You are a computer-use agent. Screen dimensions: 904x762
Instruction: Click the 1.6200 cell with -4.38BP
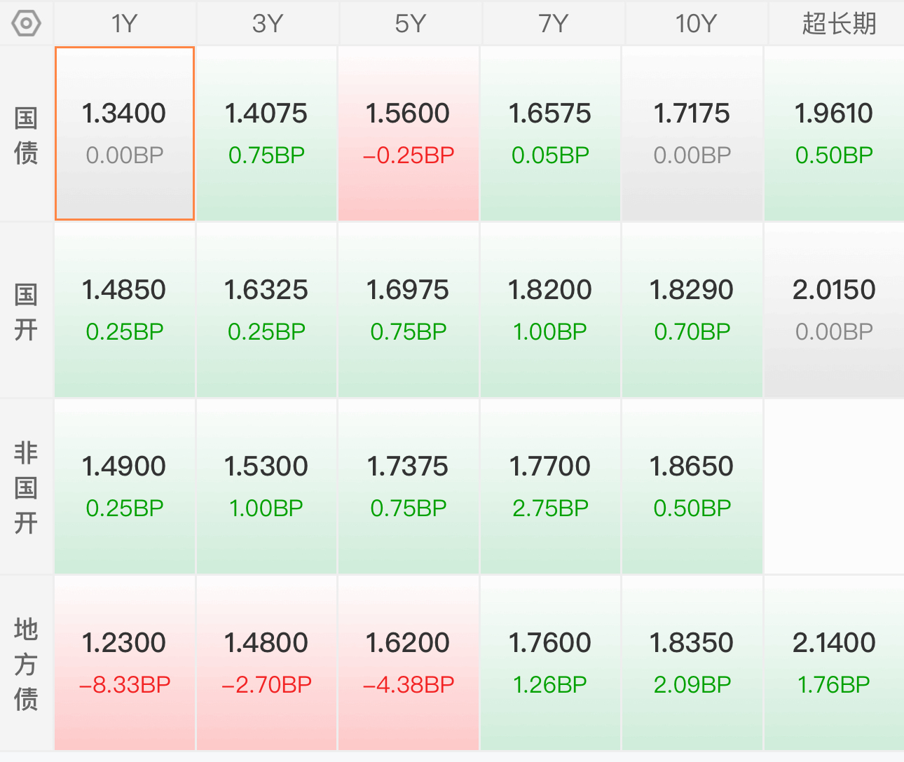(x=409, y=663)
